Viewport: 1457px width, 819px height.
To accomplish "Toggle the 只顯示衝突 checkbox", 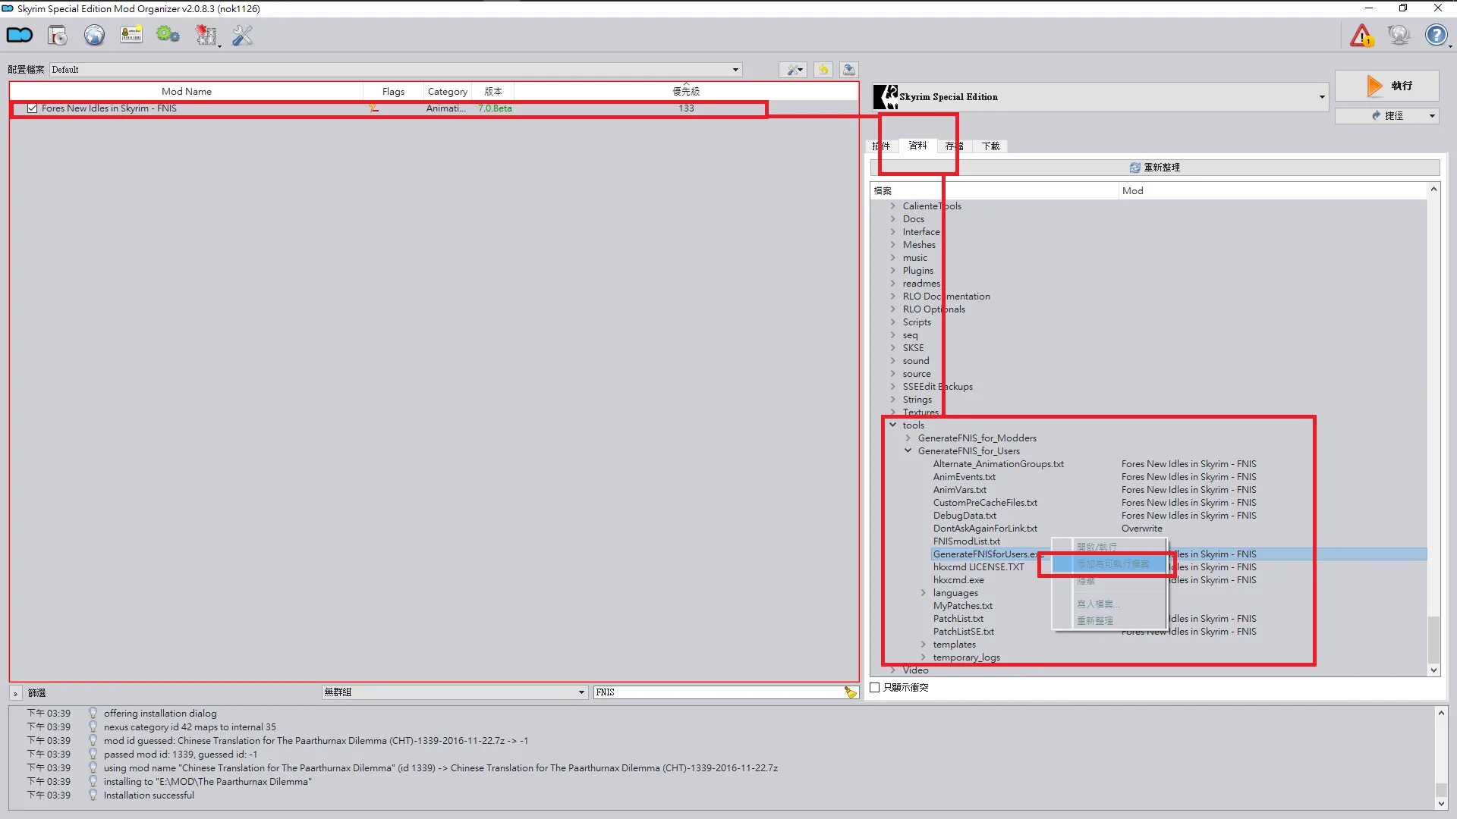I will point(875,688).
